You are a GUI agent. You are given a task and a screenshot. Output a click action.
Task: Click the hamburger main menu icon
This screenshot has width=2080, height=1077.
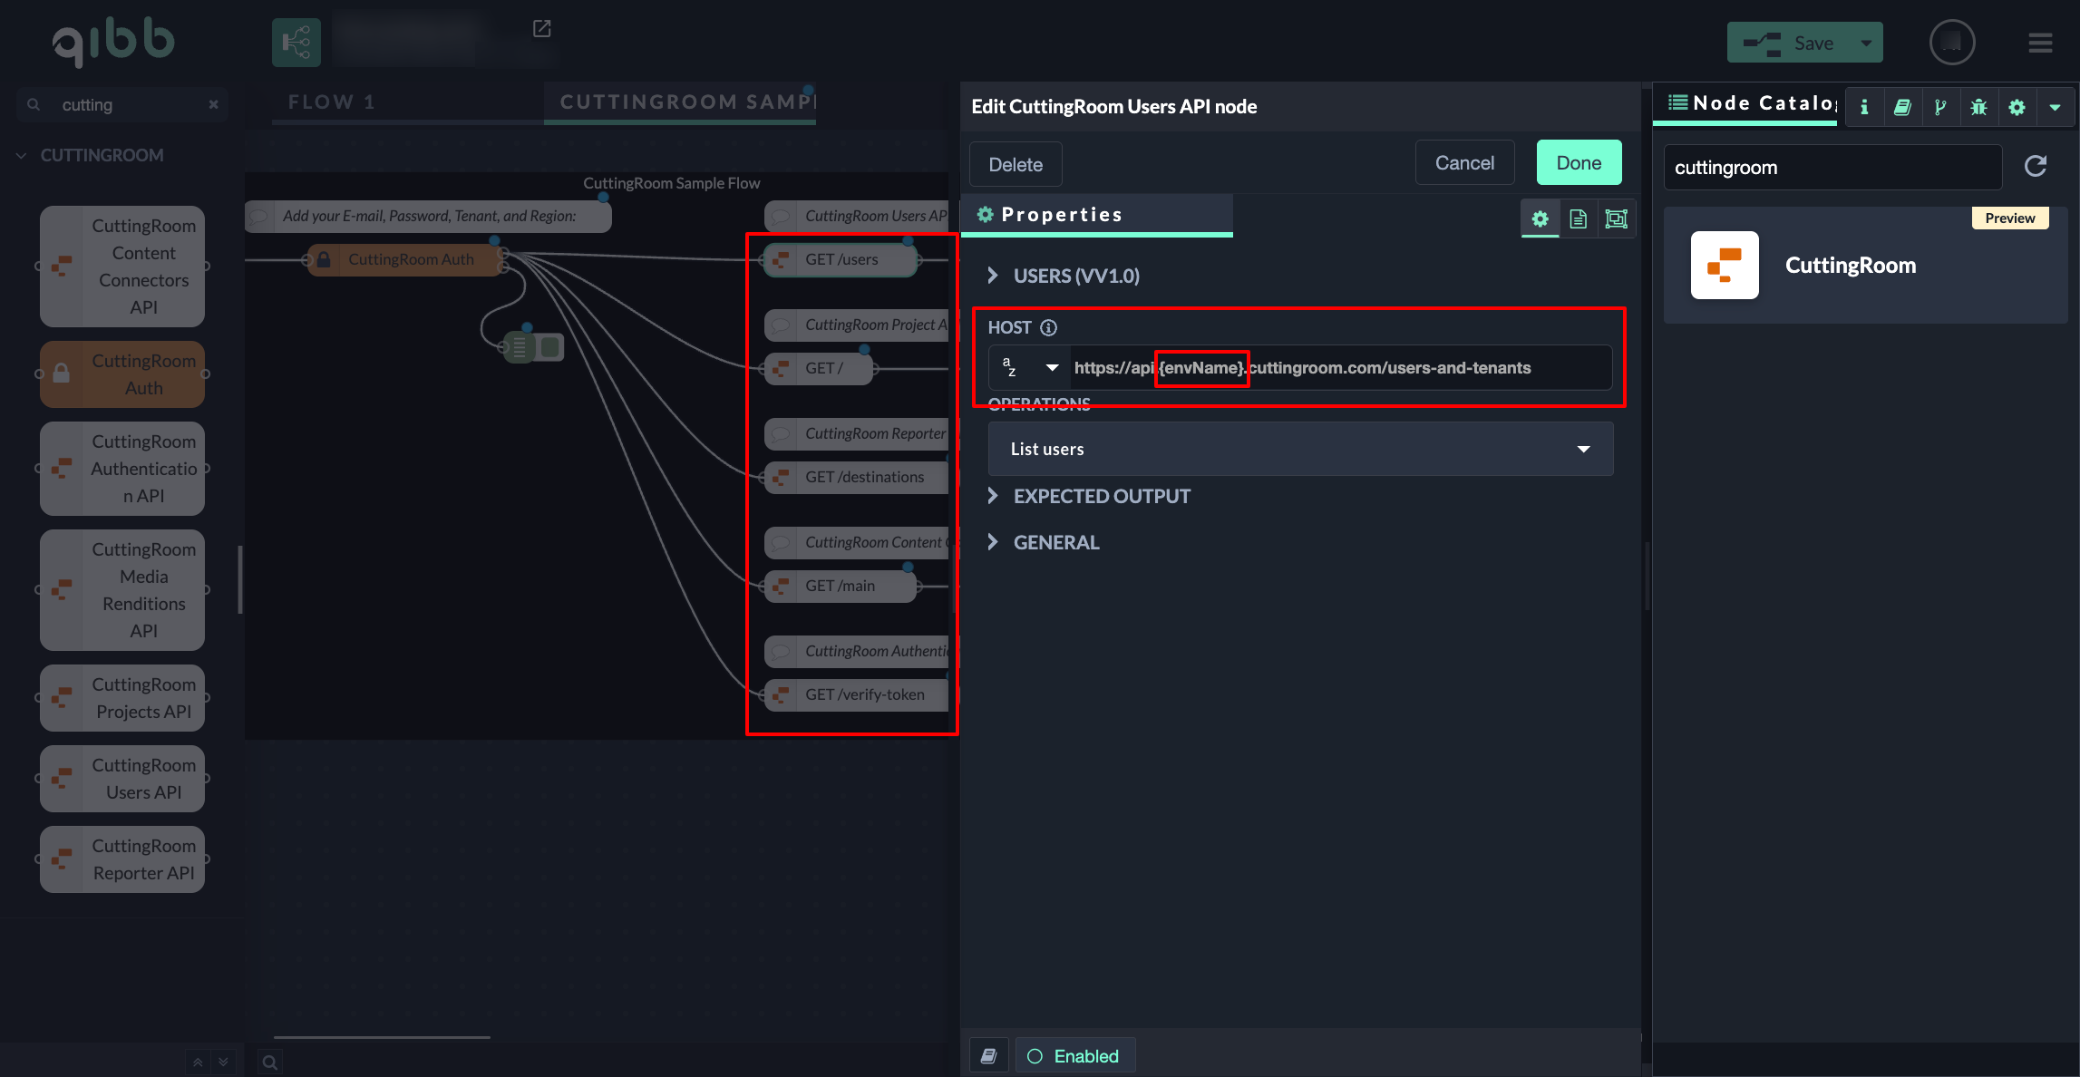(x=2040, y=43)
